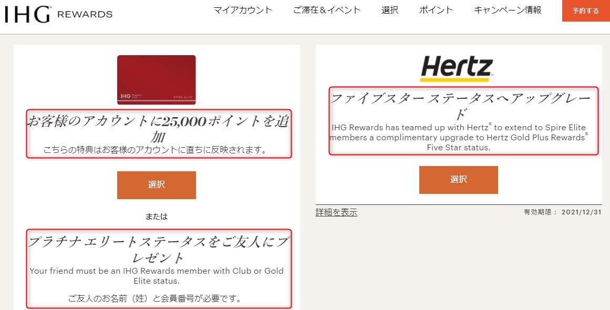The height and width of the screenshot is (310, 610).
Task: Click the 予約する button
Action: coord(586,11)
